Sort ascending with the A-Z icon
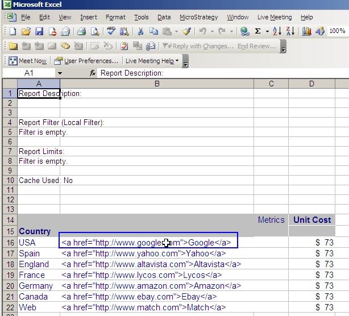The height and width of the screenshot is (316, 349). [277, 32]
